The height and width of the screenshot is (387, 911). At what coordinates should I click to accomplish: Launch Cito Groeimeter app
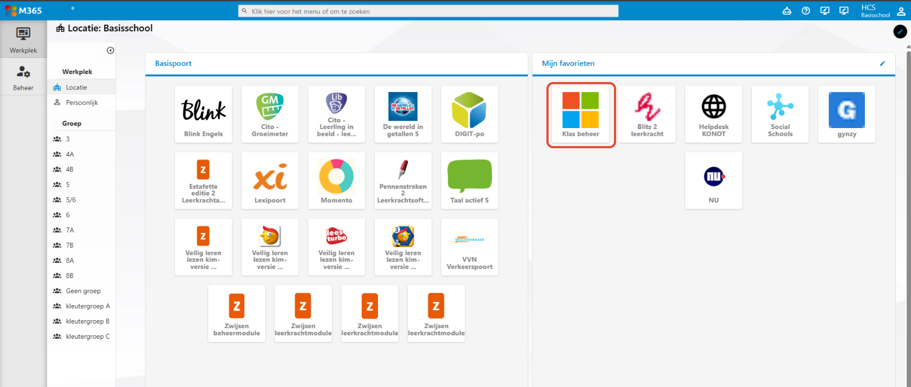click(270, 114)
